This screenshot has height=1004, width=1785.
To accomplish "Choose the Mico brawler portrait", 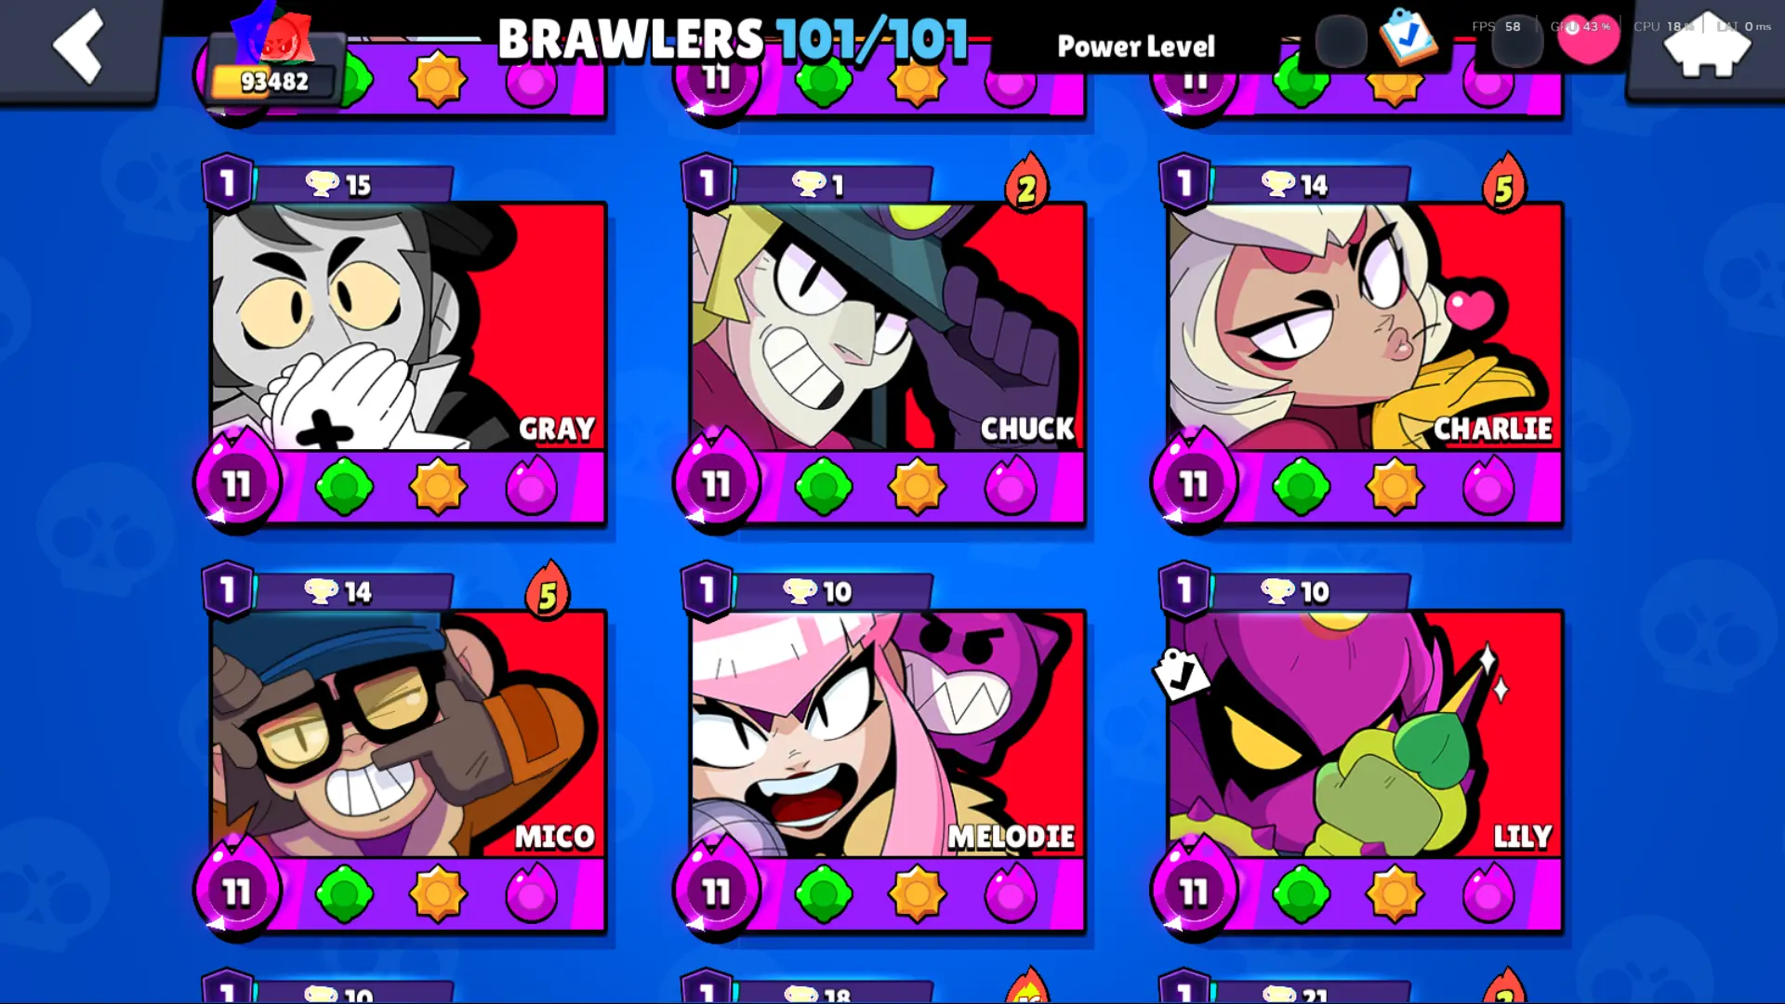I will pyautogui.click(x=408, y=733).
